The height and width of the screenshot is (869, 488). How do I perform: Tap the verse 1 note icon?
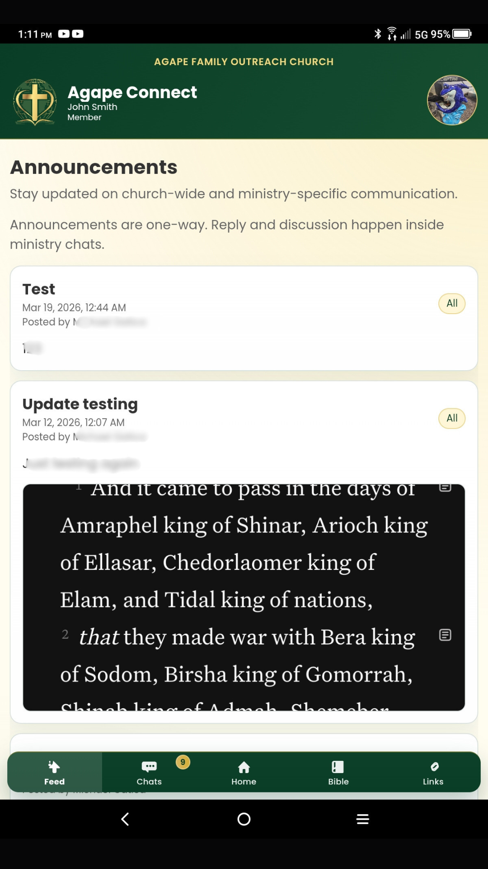(445, 487)
